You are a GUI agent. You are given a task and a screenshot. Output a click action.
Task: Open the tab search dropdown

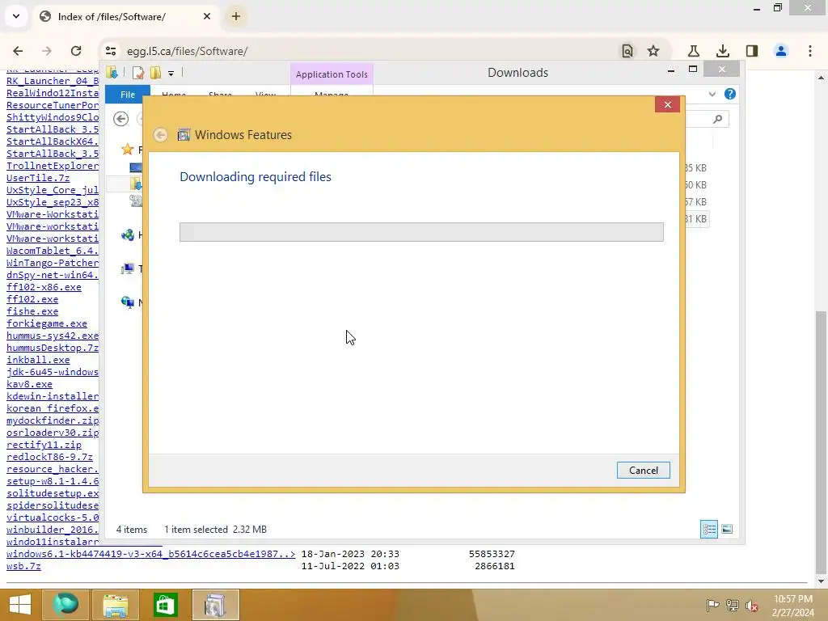[x=16, y=16]
